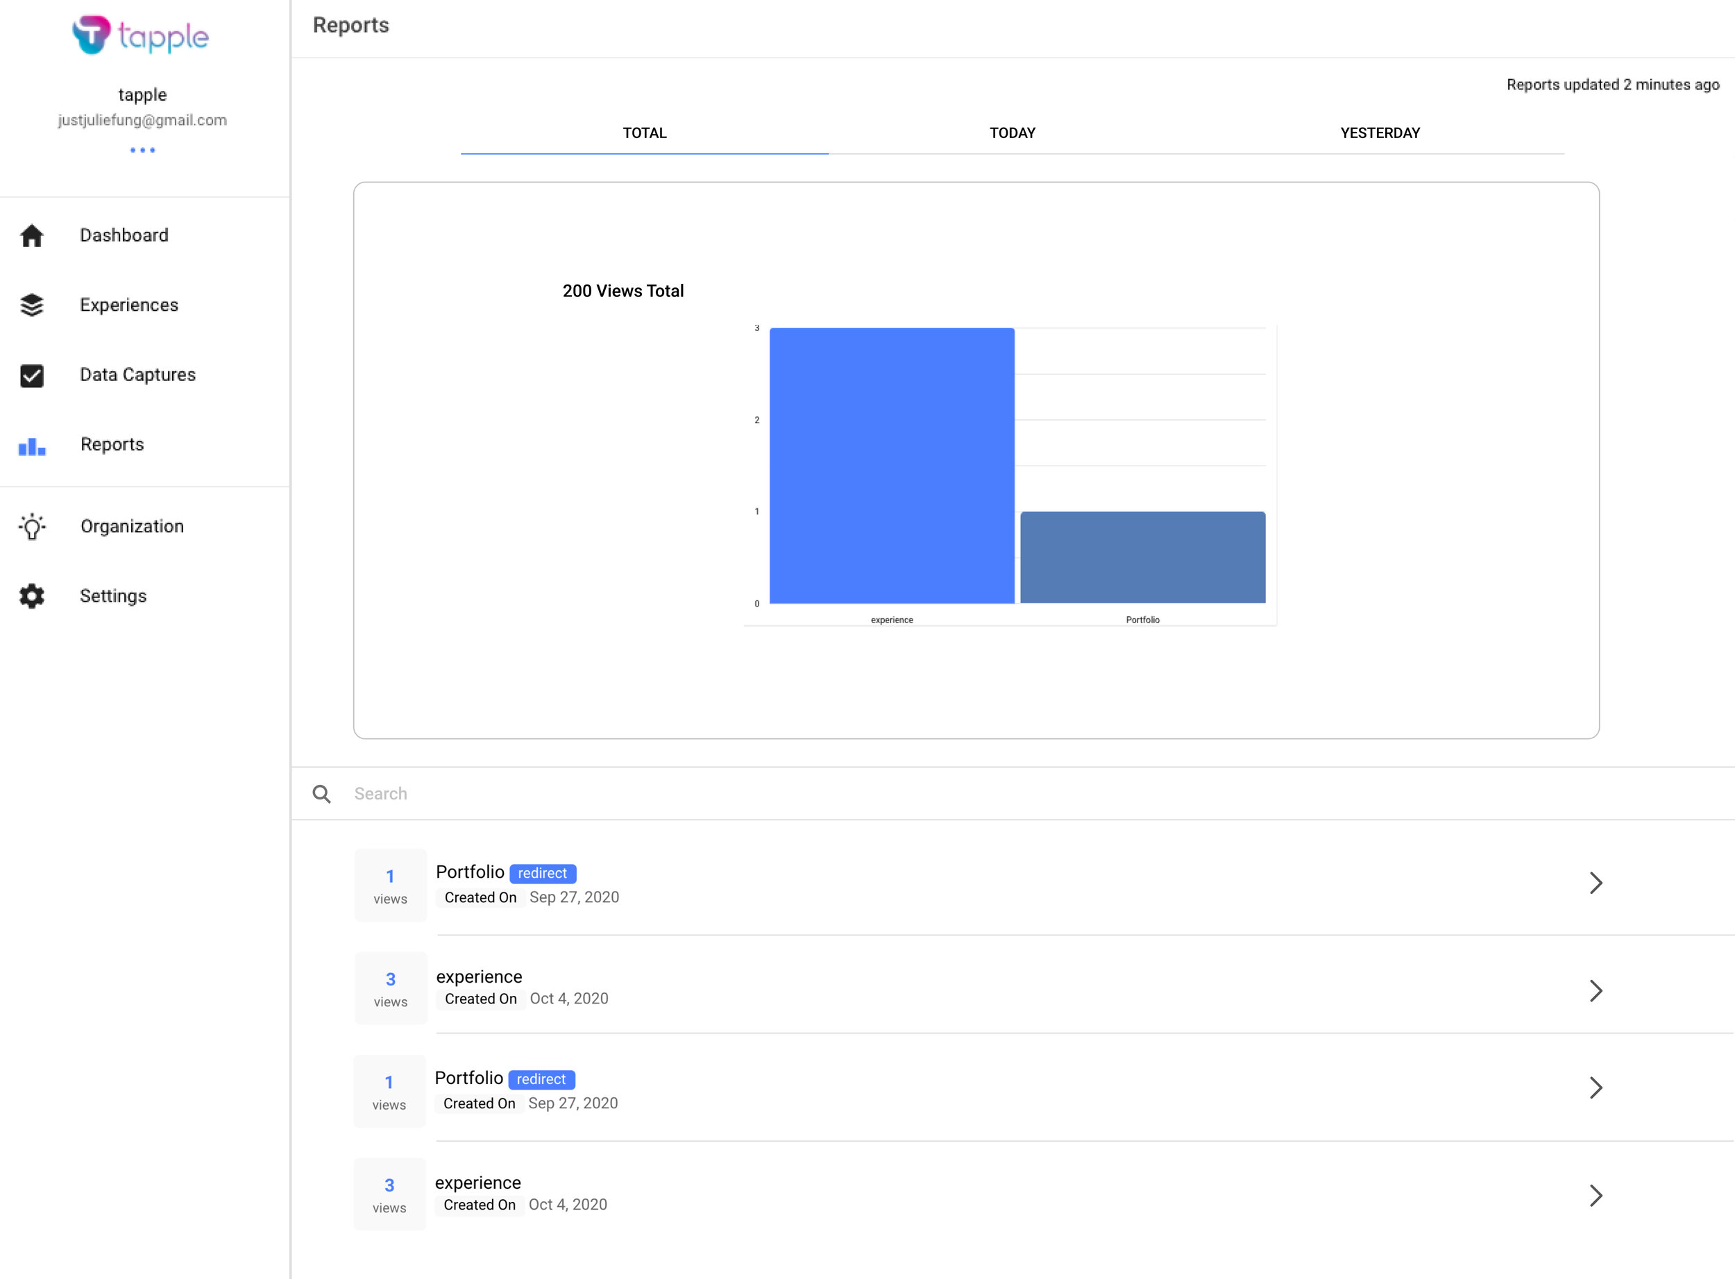Open last experience report title
This screenshot has height=1279, width=1735.
coord(477,1183)
